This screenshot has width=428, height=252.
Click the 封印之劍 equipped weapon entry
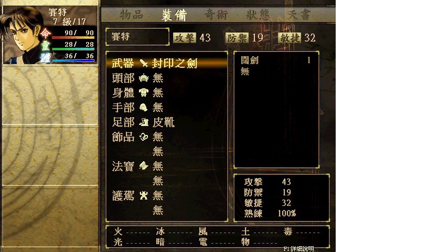[175, 64]
